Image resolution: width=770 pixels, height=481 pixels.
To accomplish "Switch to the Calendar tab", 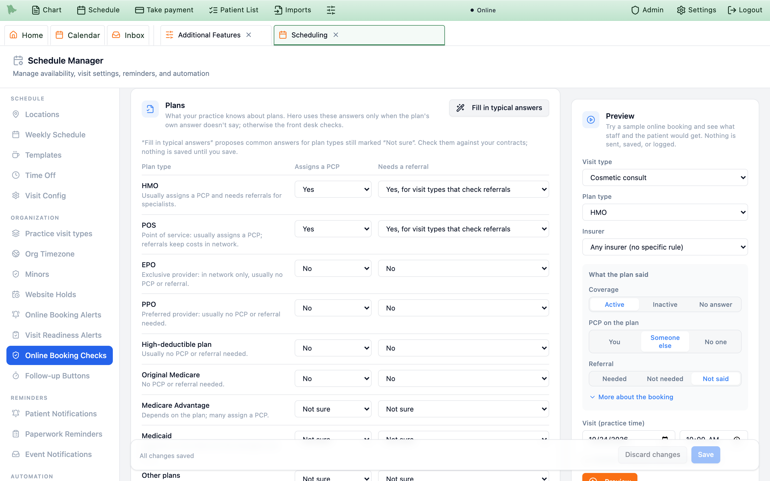I will click(x=77, y=35).
